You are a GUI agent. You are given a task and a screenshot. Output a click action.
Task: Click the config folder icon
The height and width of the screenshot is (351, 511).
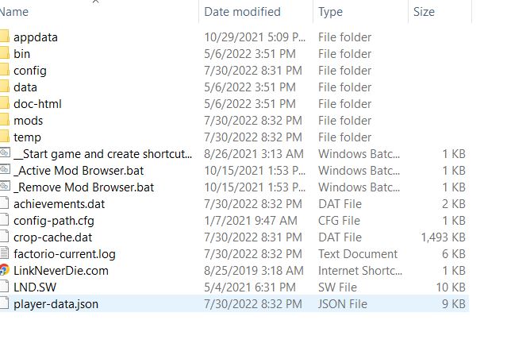pyautogui.click(x=4, y=71)
